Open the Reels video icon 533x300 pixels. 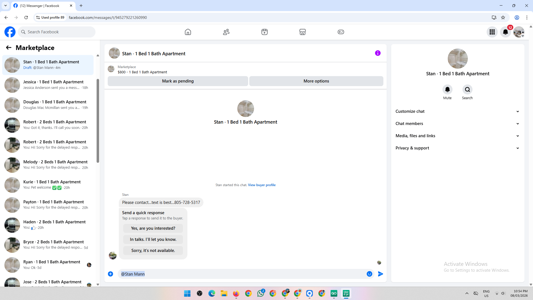pyautogui.click(x=265, y=32)
